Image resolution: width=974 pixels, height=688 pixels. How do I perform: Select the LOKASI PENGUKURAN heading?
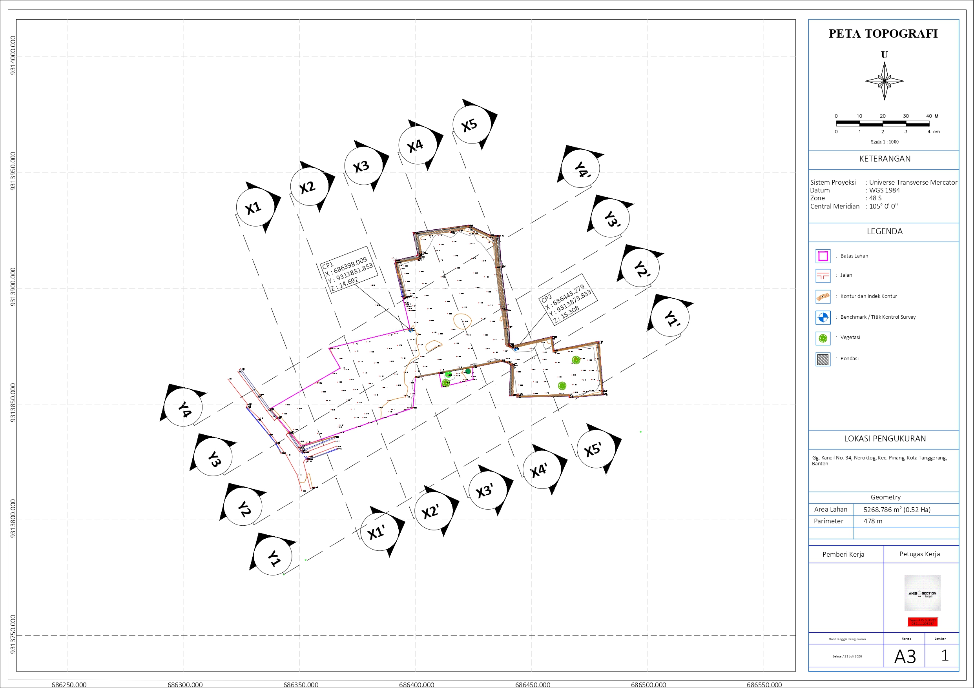point(885,439)
